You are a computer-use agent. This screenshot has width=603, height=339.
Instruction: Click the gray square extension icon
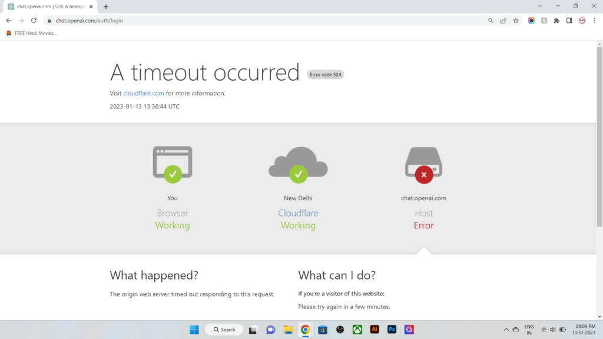(544, 21)
